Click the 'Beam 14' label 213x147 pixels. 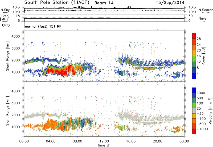pos(104,3)
